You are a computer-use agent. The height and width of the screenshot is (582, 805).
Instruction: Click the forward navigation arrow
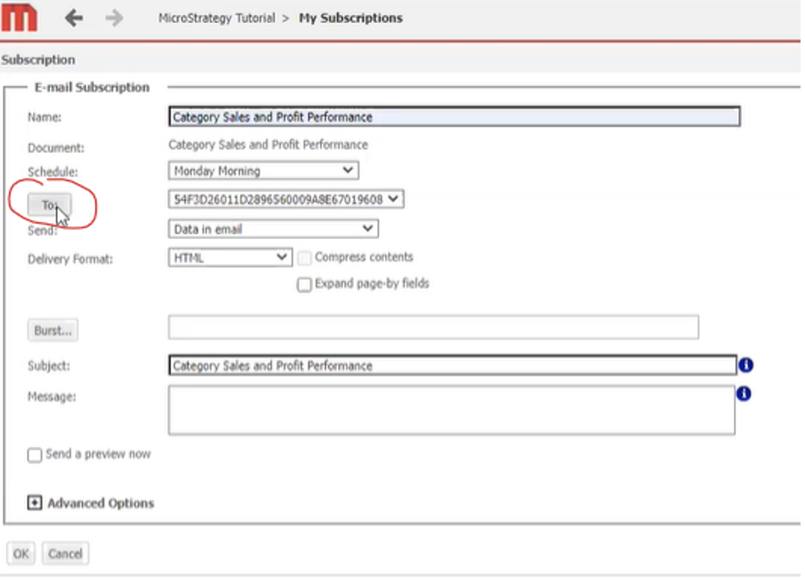tap(114, 16)
